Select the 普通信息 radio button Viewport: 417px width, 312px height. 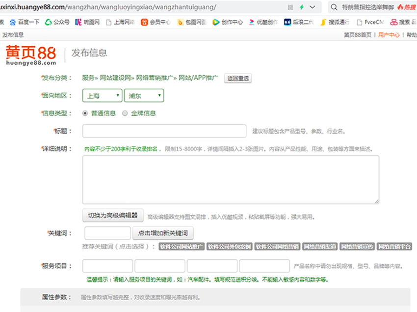85,113
